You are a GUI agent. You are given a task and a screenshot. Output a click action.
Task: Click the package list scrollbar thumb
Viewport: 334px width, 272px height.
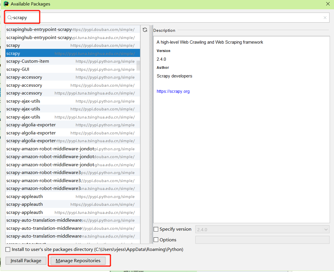click(x=138, y=66)
